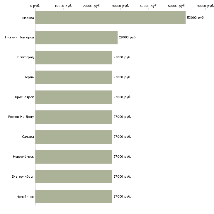Click the 30000 руб. axis tick label
The width and height of the screenshot is (214, 214).
pos(120,6)
